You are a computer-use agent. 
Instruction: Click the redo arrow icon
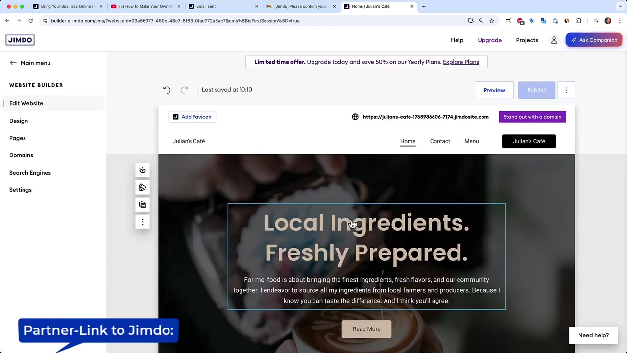pos(184,90)
